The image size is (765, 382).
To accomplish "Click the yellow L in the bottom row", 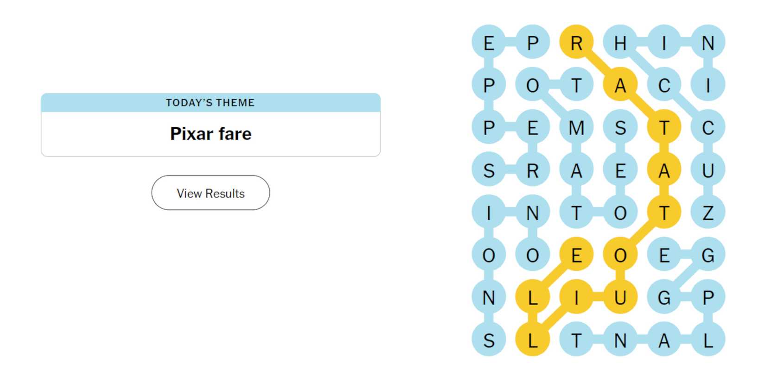I will pos(532,340).
